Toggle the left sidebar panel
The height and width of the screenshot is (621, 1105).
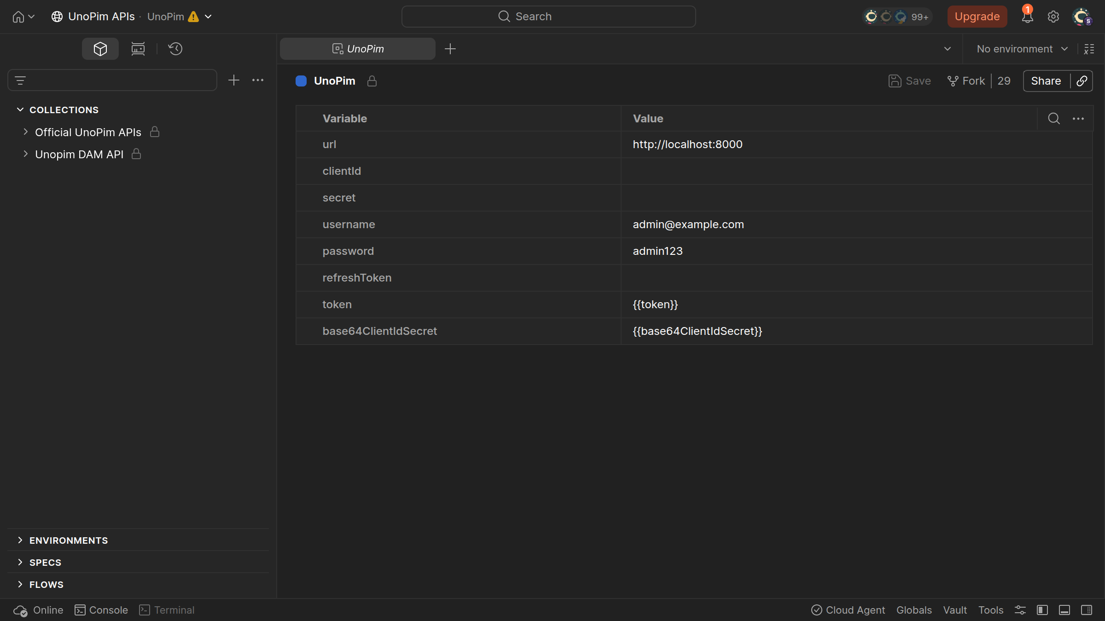[1042, 610]
